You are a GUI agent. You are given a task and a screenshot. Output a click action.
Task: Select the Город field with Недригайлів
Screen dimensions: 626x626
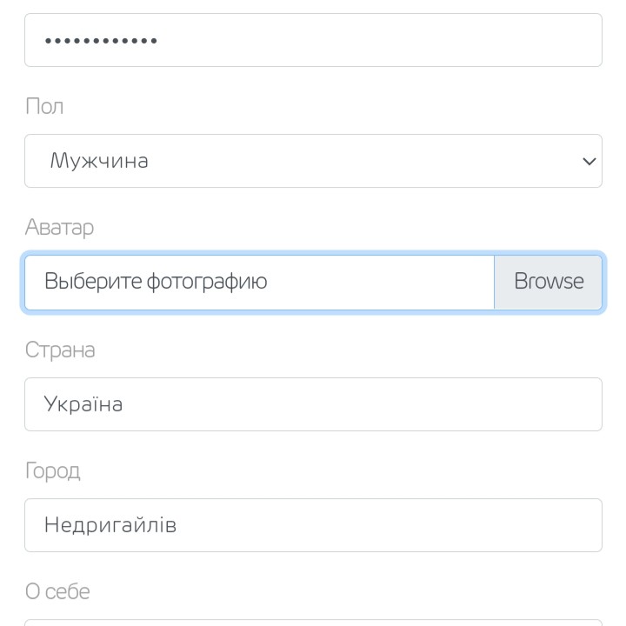pos(313,525)
